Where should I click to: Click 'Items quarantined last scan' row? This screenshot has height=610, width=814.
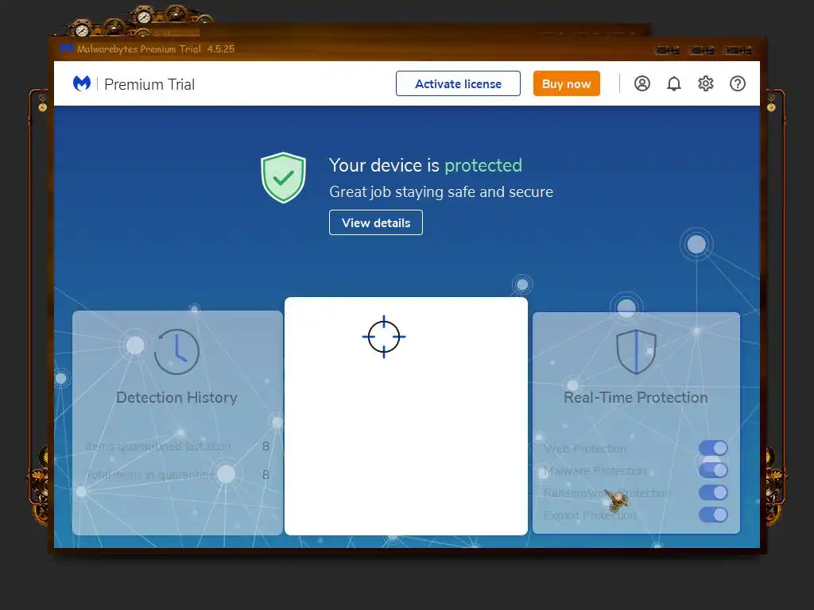pos(177,446)
